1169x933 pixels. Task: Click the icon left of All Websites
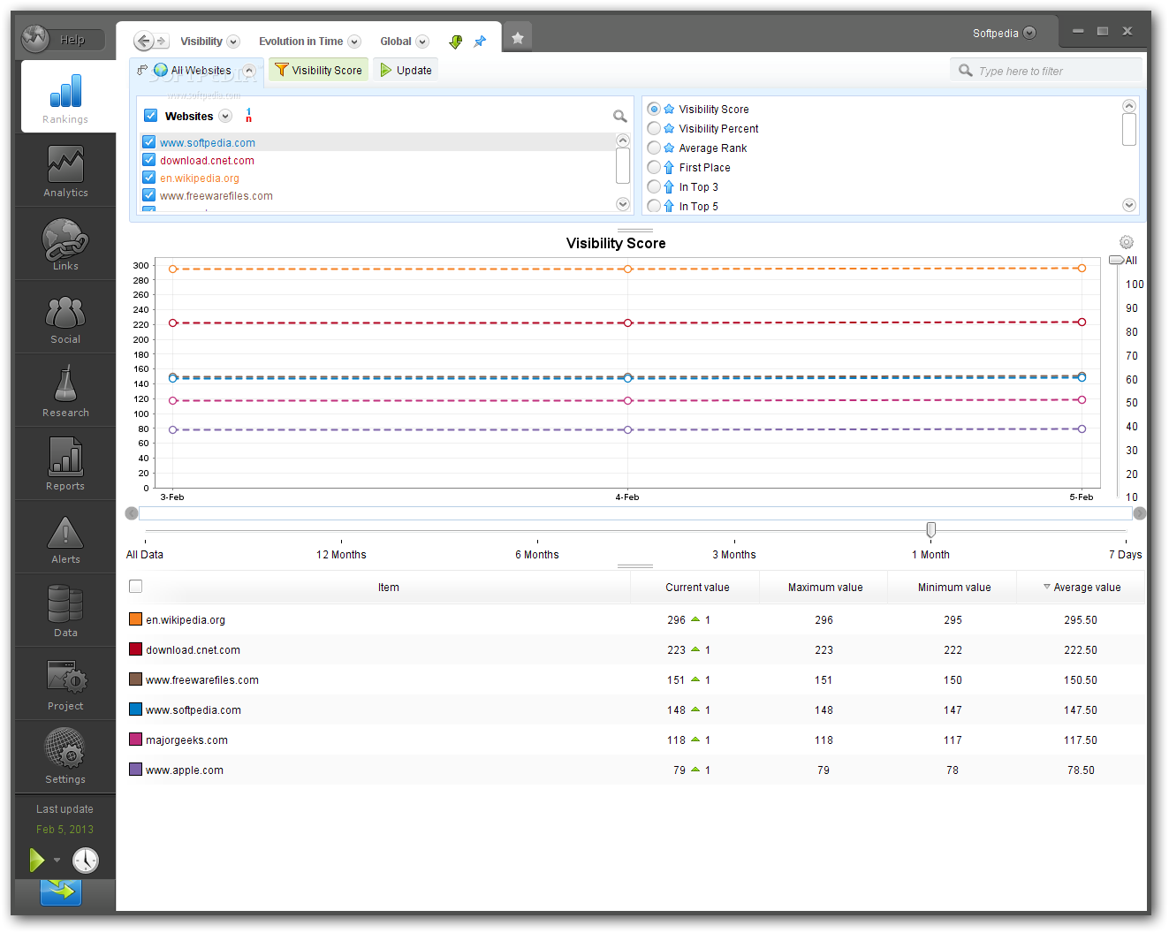141,70
